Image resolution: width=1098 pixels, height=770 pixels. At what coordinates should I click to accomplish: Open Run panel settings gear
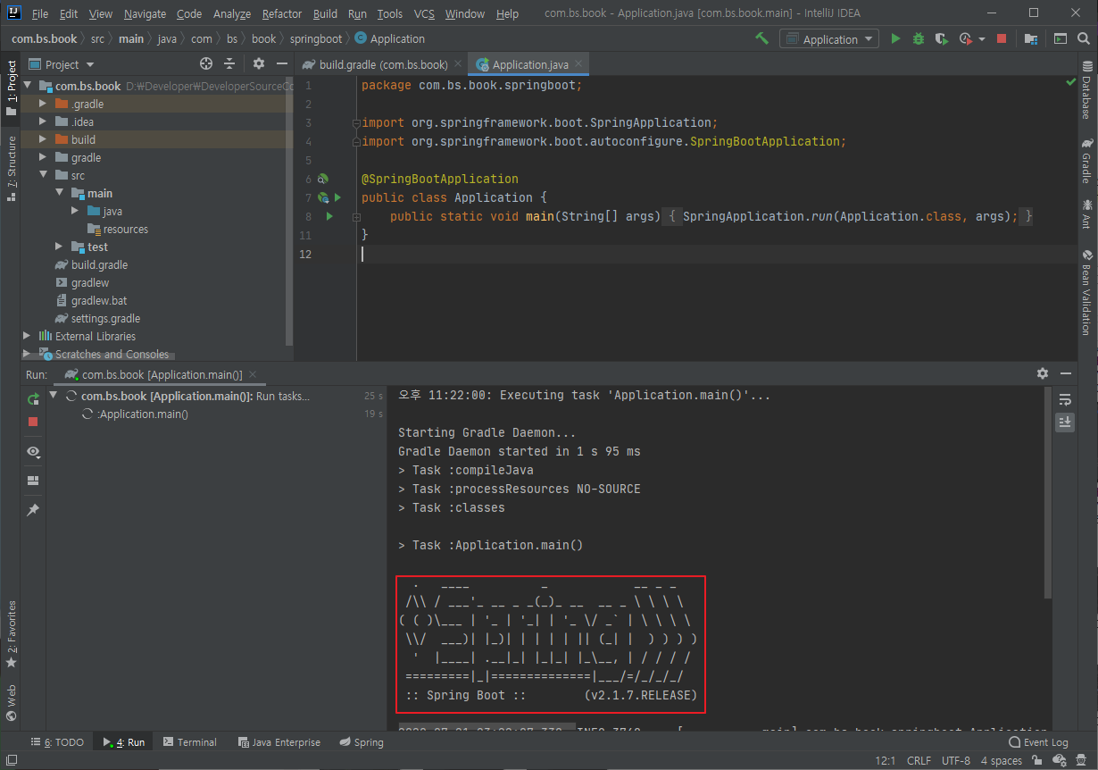point(1043,373)
